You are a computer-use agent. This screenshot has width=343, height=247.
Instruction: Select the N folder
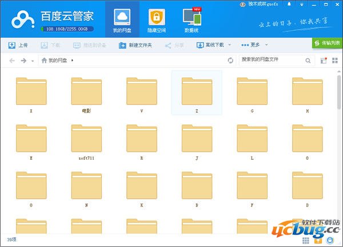coord(86,189)
